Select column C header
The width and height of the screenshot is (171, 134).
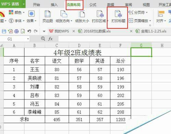click(x=57, y=45)
